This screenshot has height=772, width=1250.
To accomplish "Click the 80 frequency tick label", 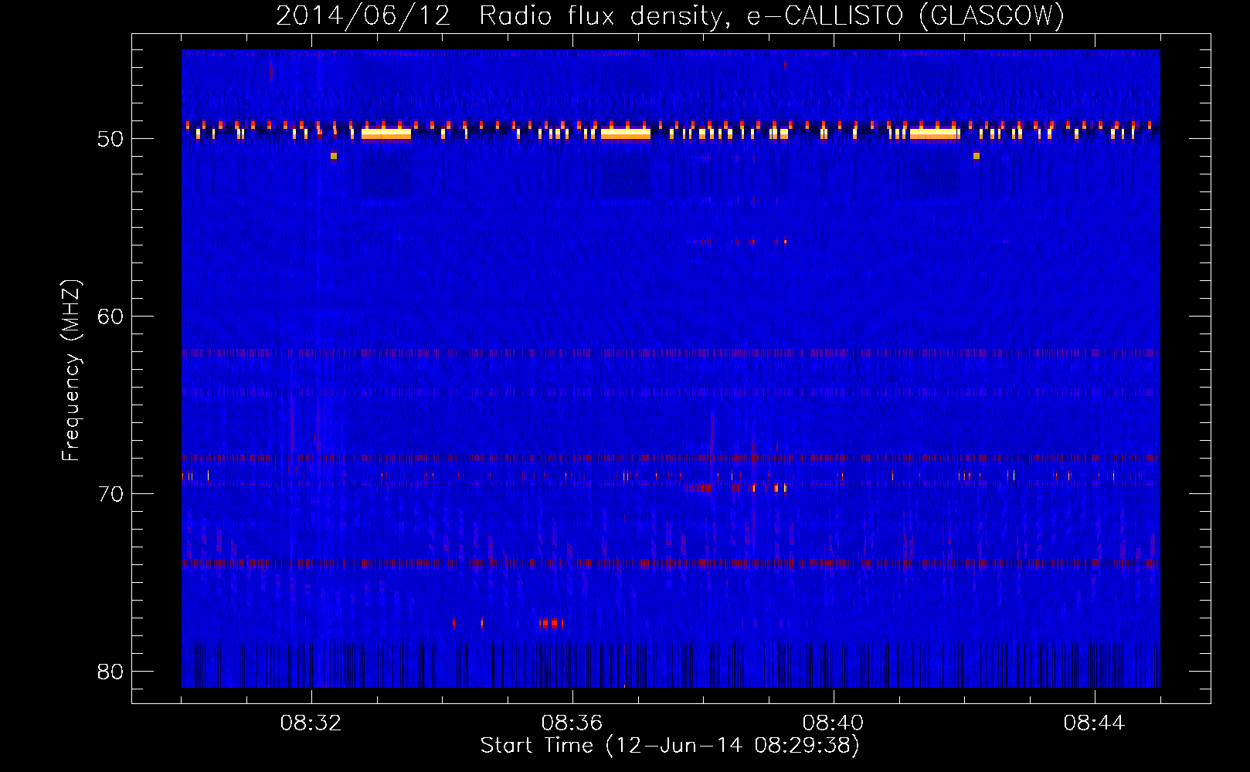I will click(110, 672).
